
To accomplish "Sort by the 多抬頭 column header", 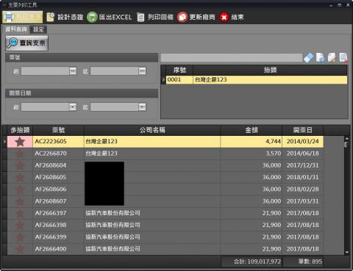I will coord(20,130).
